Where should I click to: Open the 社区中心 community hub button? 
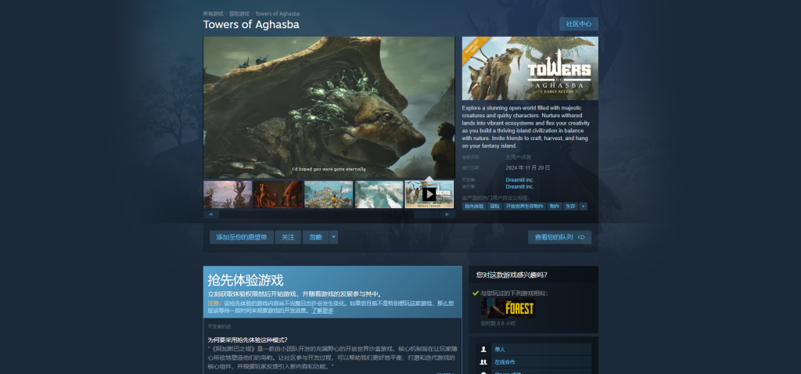(578, 24)
